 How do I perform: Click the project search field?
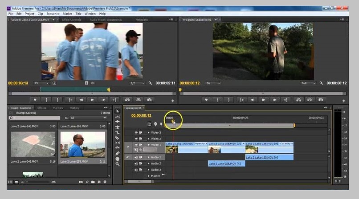click(x=34, y=118)
